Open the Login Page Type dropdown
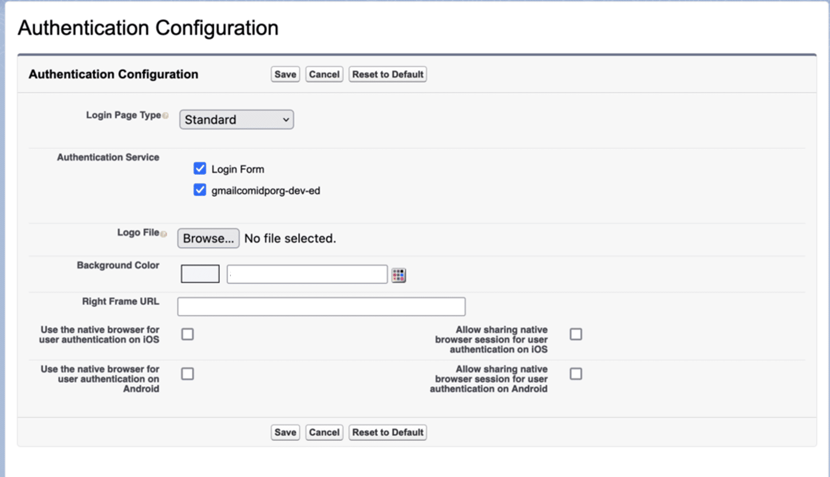This screenshot has width=830, height=477. click(x=237, y=120)
